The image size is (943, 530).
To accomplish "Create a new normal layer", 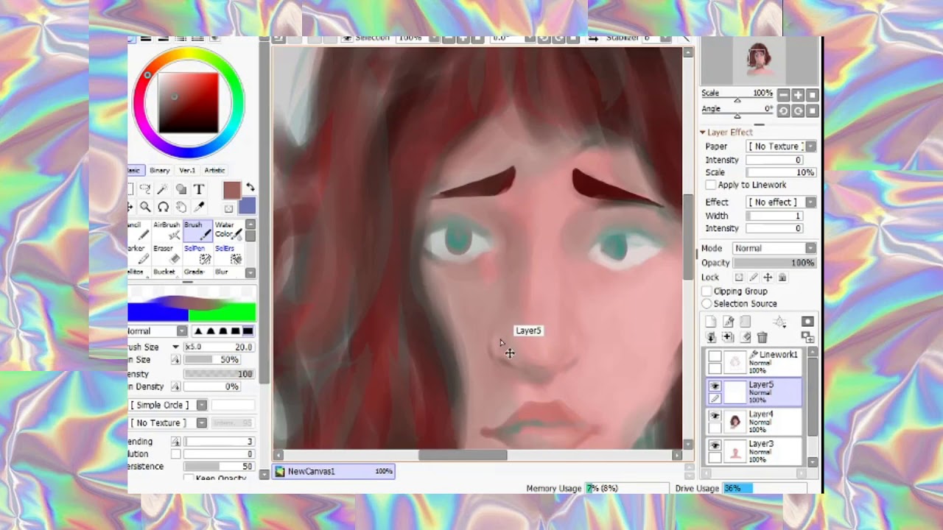I will click(711, 322).
